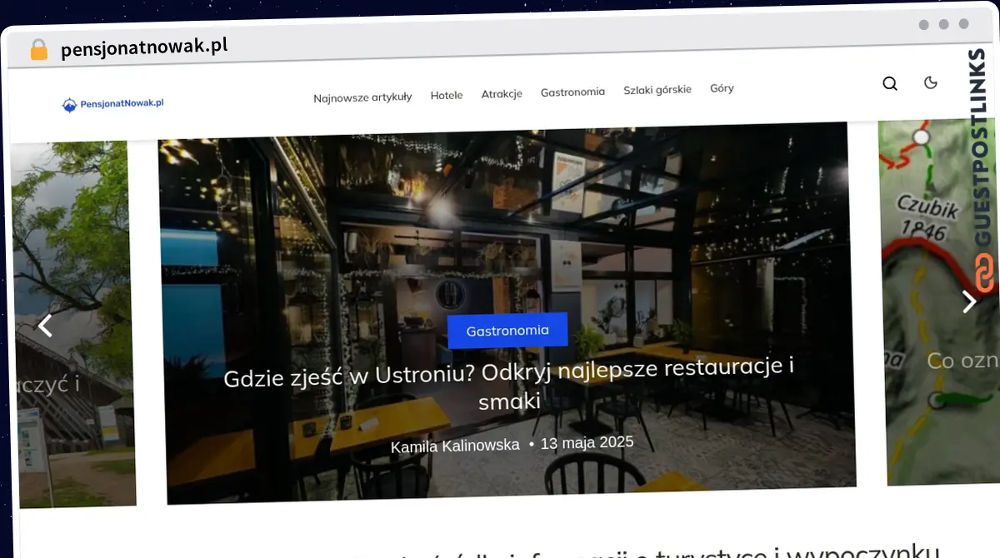Open the search magnifier icon
This screenshot has height=558, width=1000.
(890, 83)
